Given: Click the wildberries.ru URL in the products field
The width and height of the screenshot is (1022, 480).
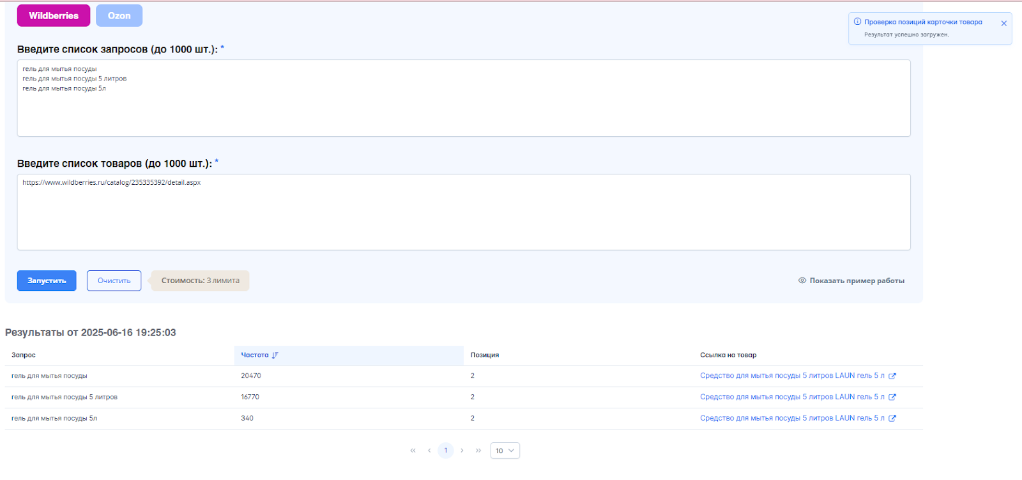Looking at the screenshot, I should coord(112,182).
